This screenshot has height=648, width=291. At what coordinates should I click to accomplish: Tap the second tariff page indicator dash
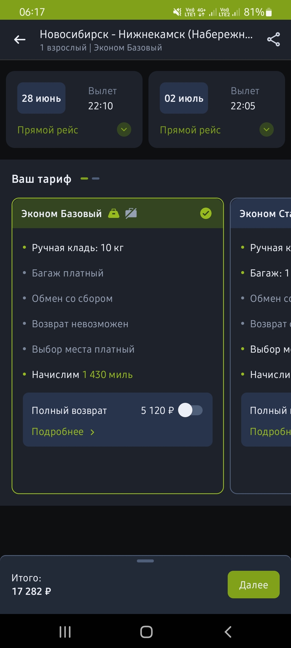(96, 178)
